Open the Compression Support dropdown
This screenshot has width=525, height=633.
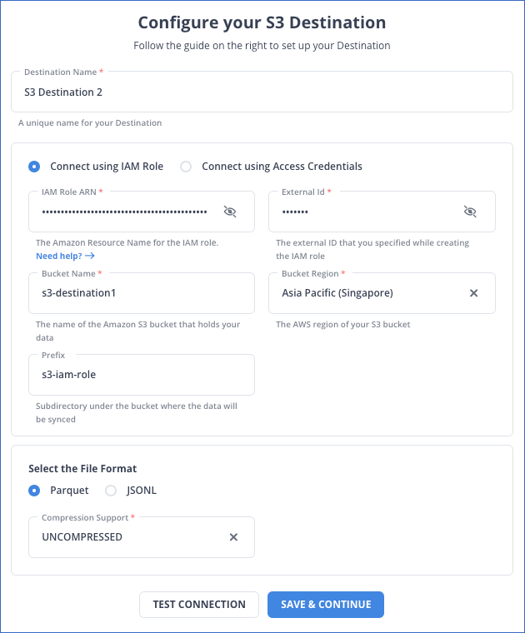[142, 537]
